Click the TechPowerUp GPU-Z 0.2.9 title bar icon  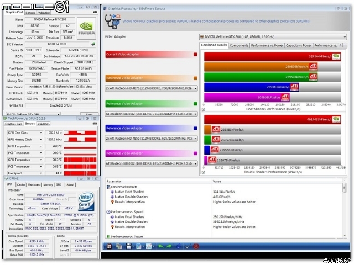(x=5, y=118)
